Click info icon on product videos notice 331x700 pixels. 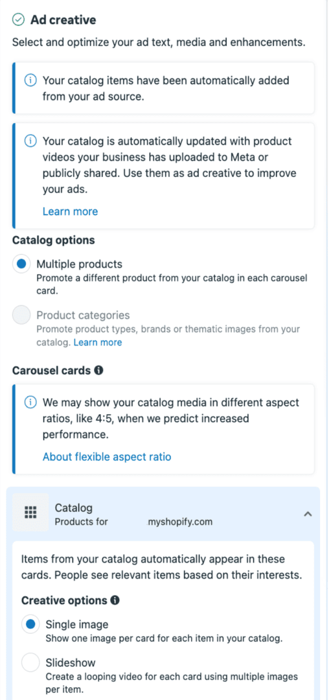point(30,141)
